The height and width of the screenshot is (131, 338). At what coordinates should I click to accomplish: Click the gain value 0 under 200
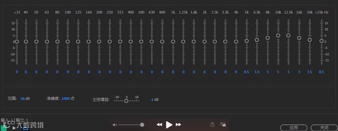coord(99,72)
